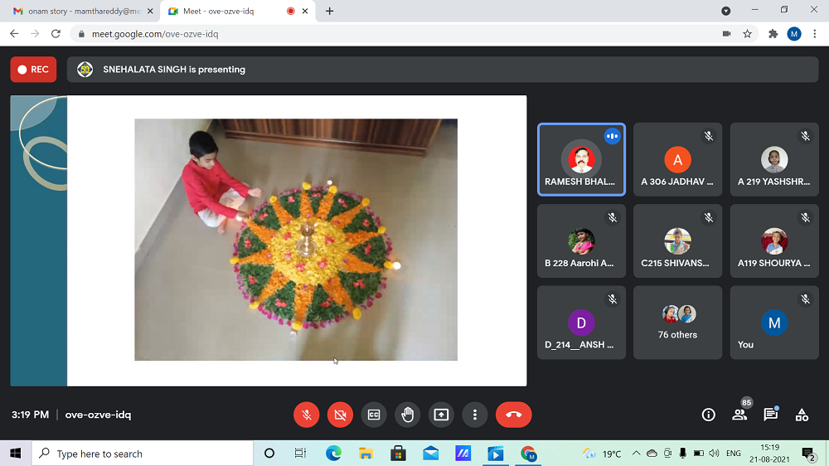Bookmark this page with the star icon
829x466 pixels.
pyautogui.click(x=747, y=34)
